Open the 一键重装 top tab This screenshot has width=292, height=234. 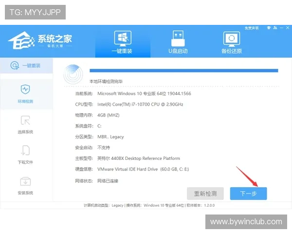[123, 42]
